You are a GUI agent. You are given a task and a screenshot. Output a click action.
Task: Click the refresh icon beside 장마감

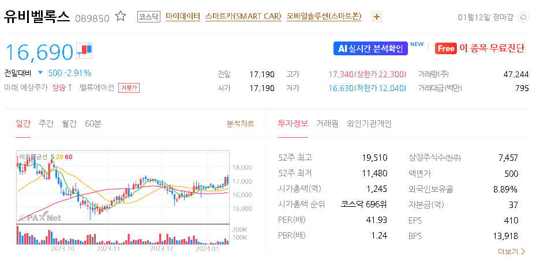click(x=523, y=17)
